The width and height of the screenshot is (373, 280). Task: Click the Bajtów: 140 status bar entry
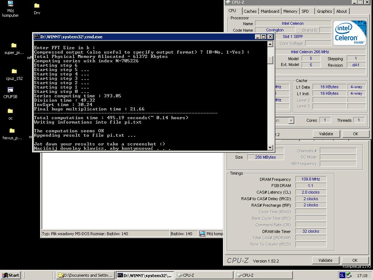[184, 234]
